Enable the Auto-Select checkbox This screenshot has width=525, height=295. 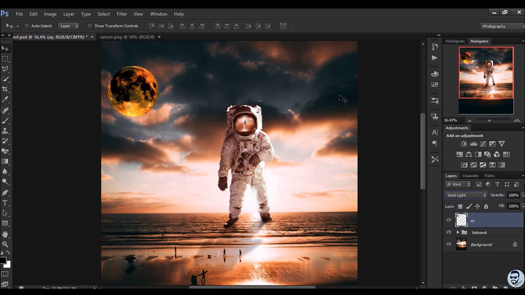pyautogui.click(x=27, y=26)
